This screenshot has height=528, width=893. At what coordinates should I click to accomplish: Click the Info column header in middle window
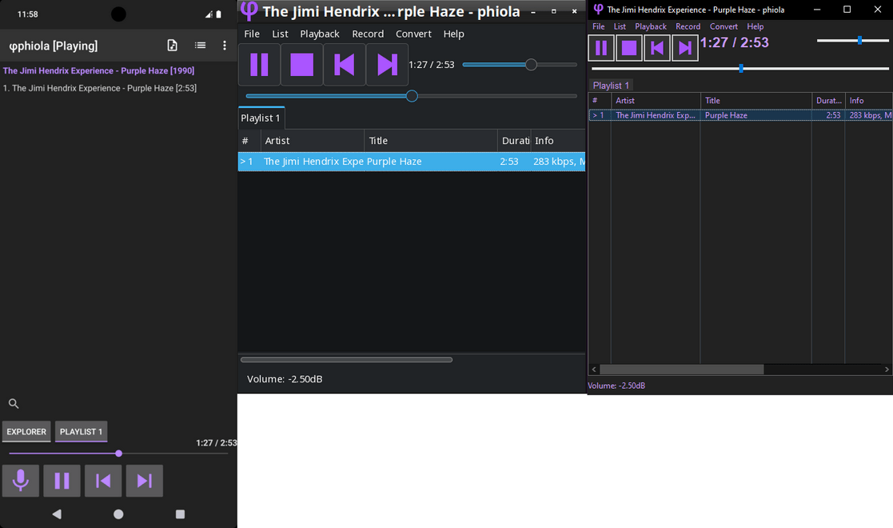click(557, 140)
